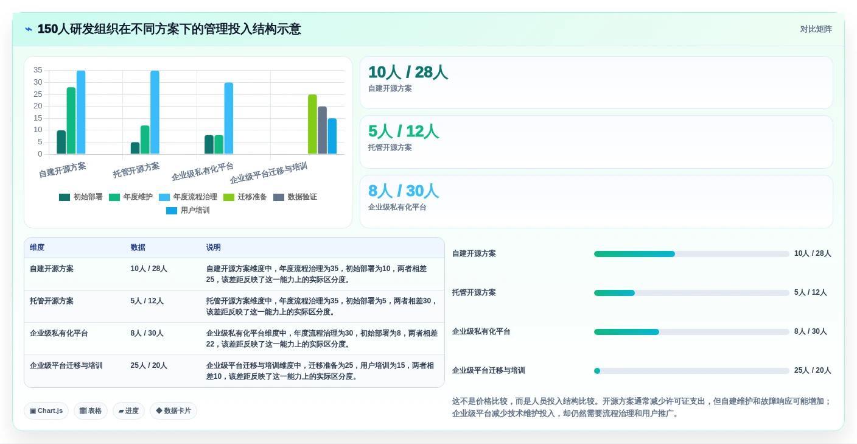Image resolution: width=857 pixels, height=444 pixels.
Task: Click the lightning icon before the title
Action: click(x=29, y=29)
